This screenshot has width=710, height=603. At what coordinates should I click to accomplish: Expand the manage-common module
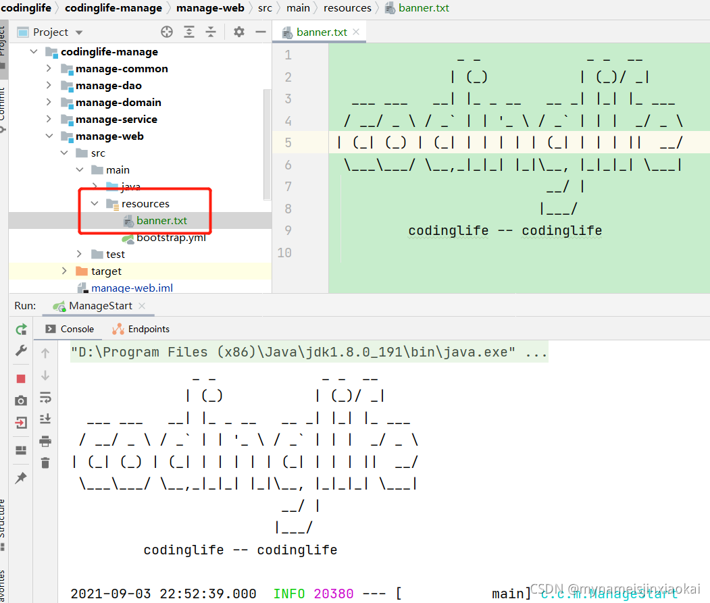click(x=49, y=68)
